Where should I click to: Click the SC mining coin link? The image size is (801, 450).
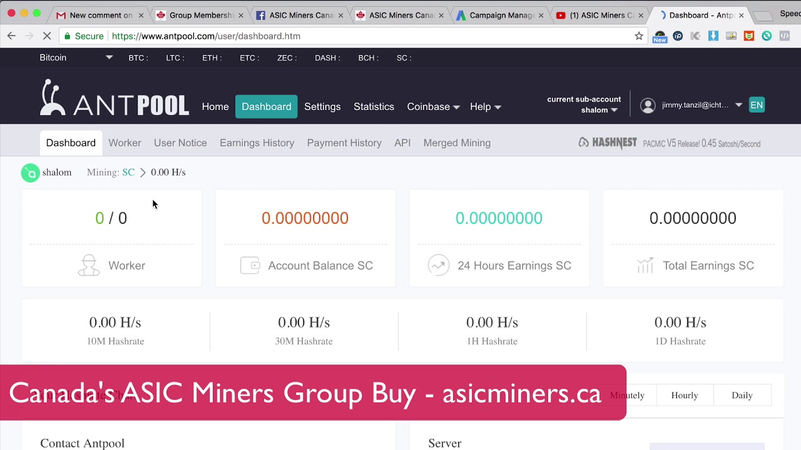128,172
